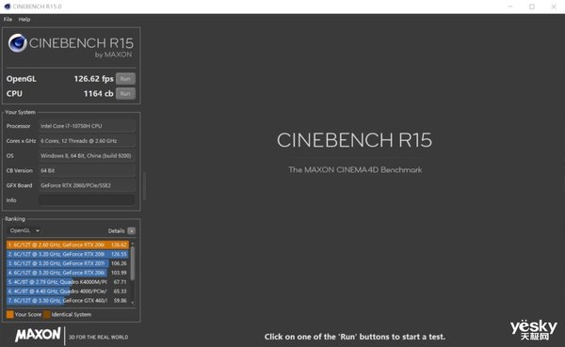Open the Help menu

coord(24,20)
